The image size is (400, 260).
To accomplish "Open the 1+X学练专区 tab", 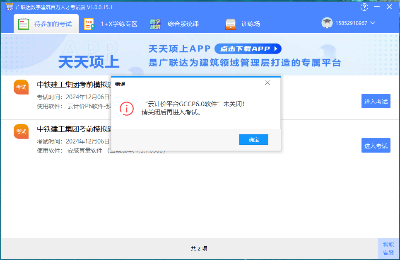I will coord(111,24).
